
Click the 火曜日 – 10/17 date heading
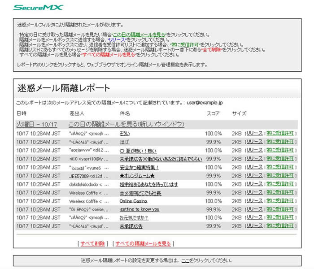coord(37,124)
